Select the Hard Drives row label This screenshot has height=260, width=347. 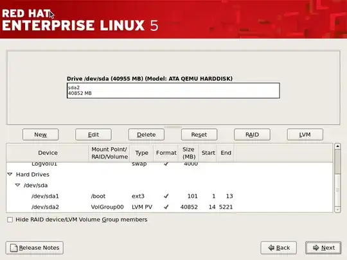[33, 175]
